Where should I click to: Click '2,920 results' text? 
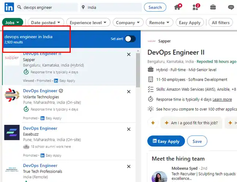(x=13, y=42)
